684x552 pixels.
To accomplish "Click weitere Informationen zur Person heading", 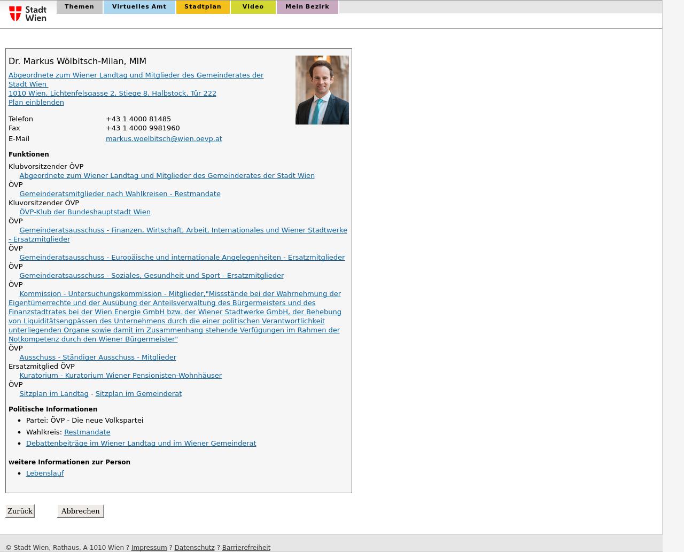I will [69, 462].
